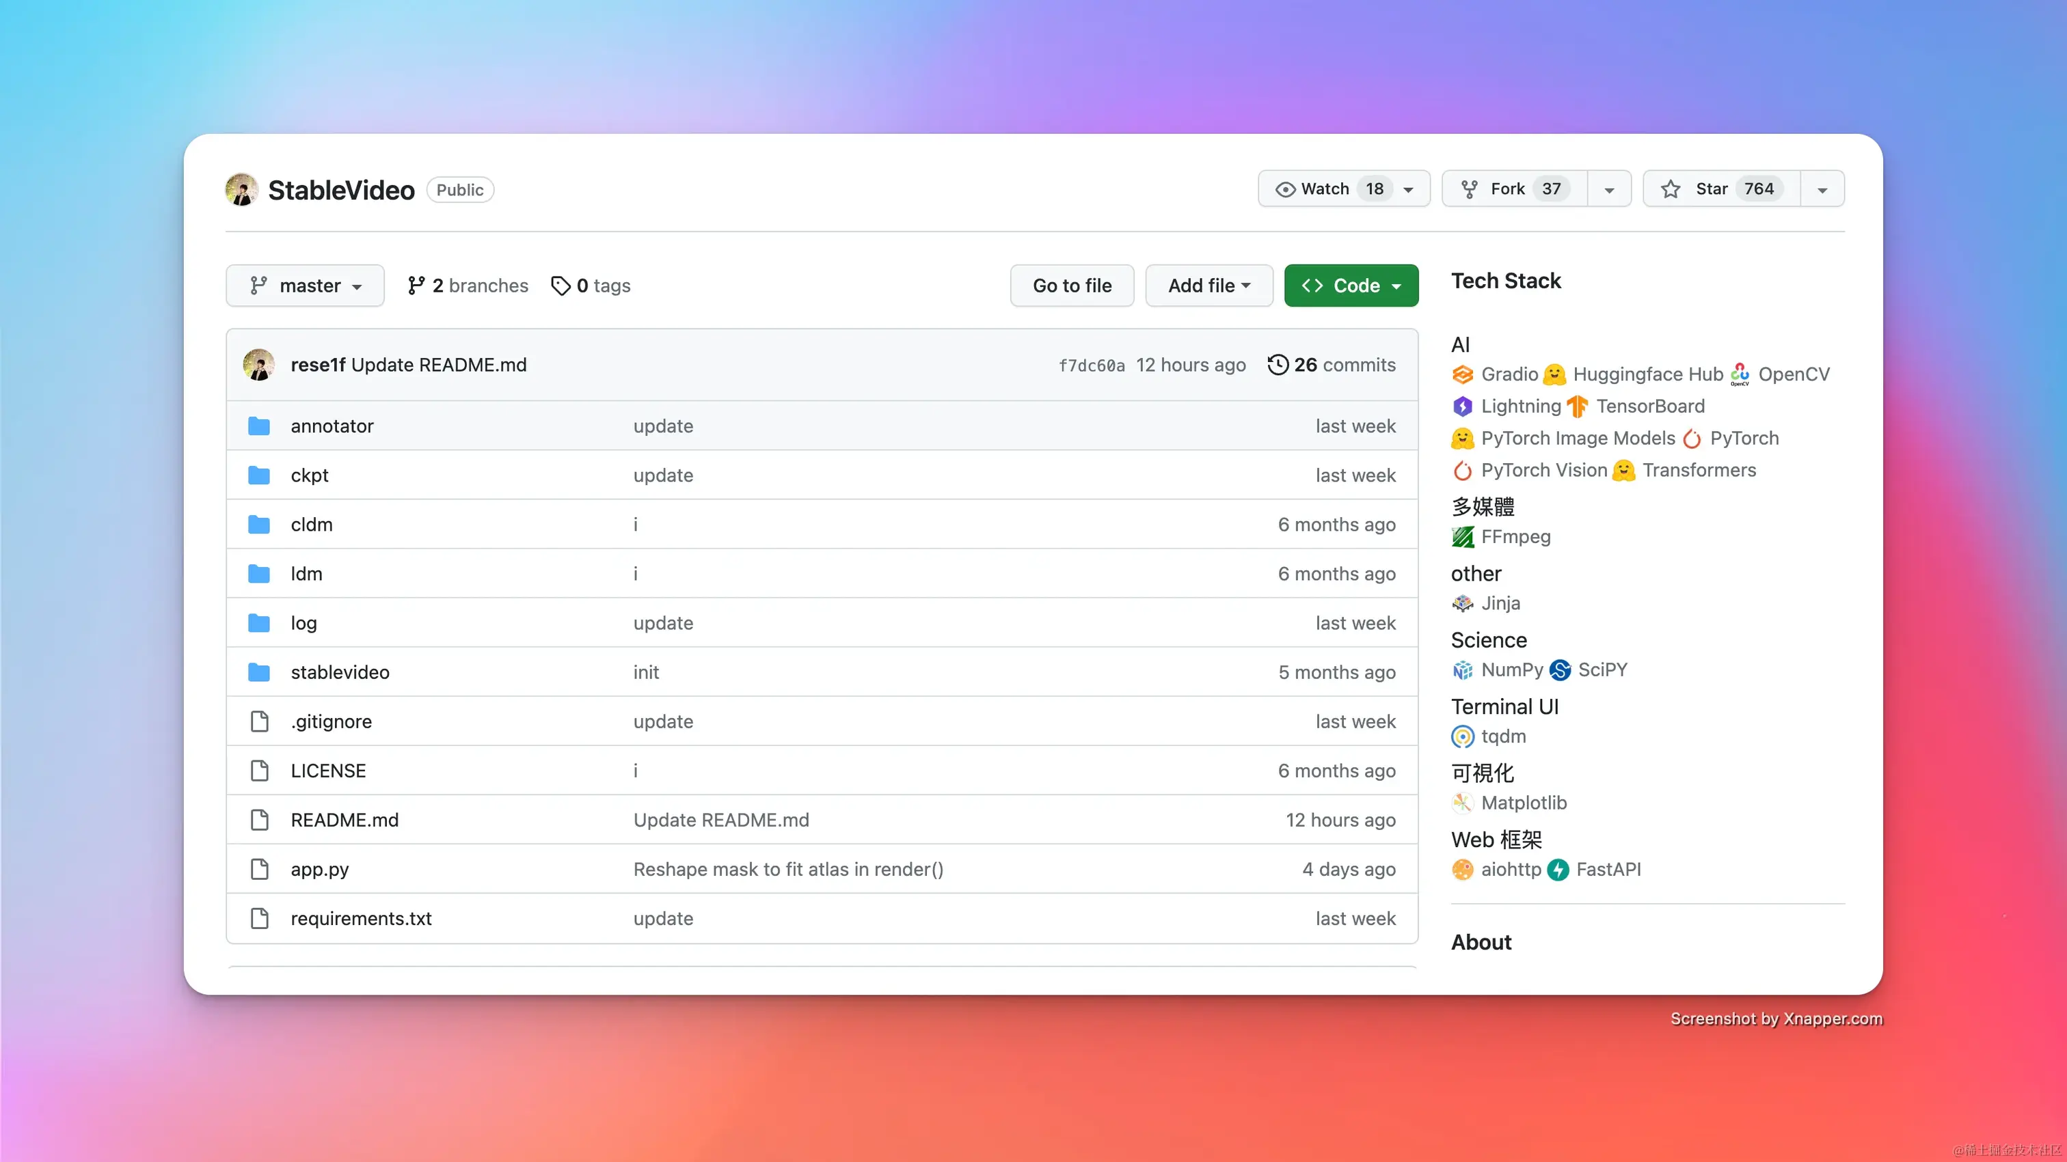Click the TensorBoard icon

tap(1577, 406)
